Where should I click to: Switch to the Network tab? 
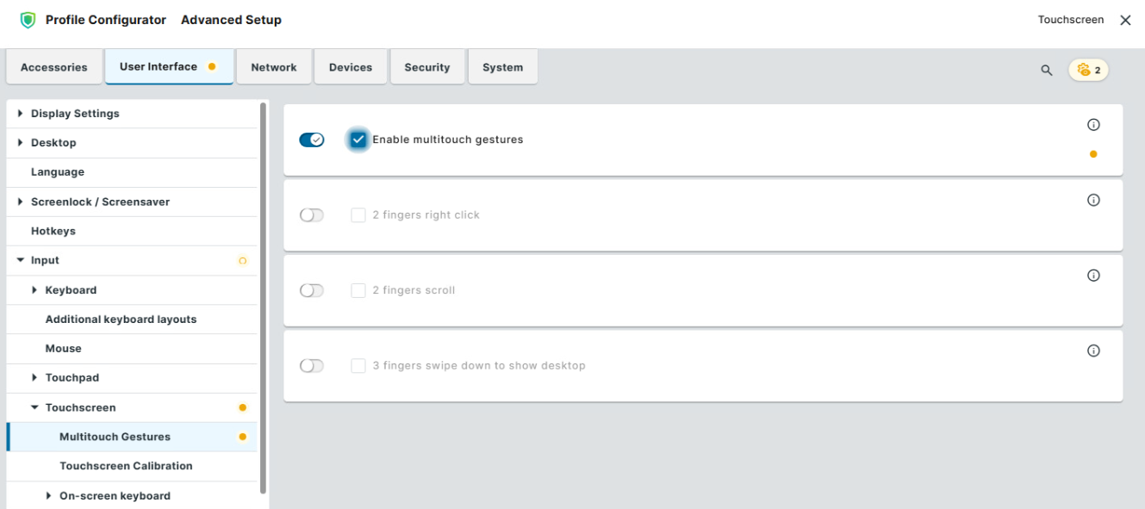tap(273, 67)
